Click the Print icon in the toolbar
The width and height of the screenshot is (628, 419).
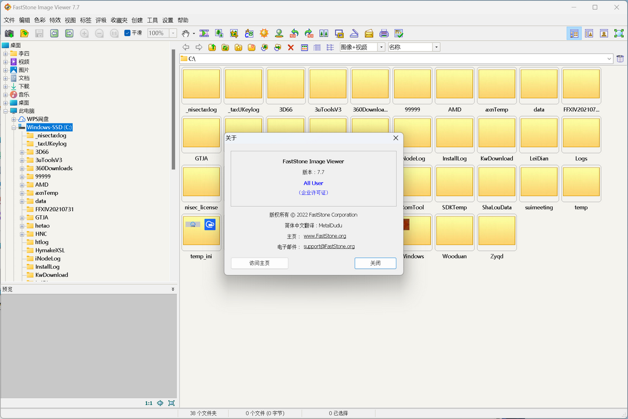coord(383,34)
